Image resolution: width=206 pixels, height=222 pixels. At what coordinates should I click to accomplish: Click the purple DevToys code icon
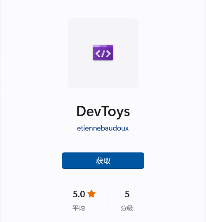click(103, 53)
